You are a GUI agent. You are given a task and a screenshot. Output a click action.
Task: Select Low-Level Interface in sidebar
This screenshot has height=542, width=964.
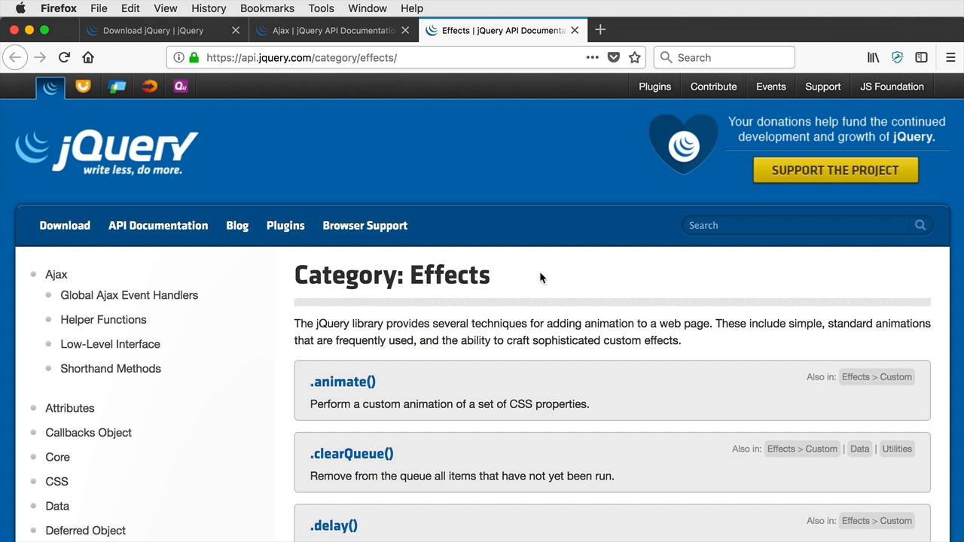point(110,344)
